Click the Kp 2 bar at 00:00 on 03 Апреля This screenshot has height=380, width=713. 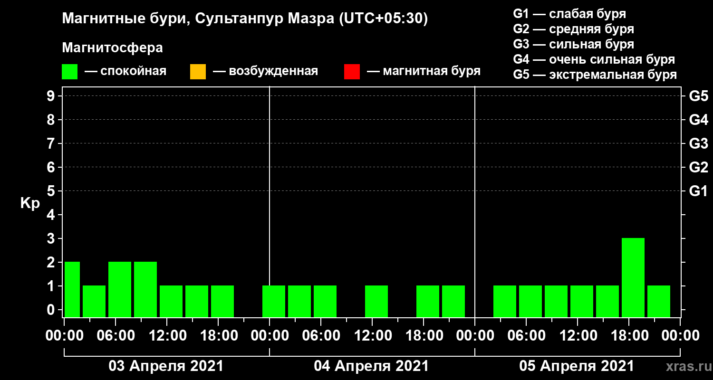pyautogui.click(x=72, y=289)
